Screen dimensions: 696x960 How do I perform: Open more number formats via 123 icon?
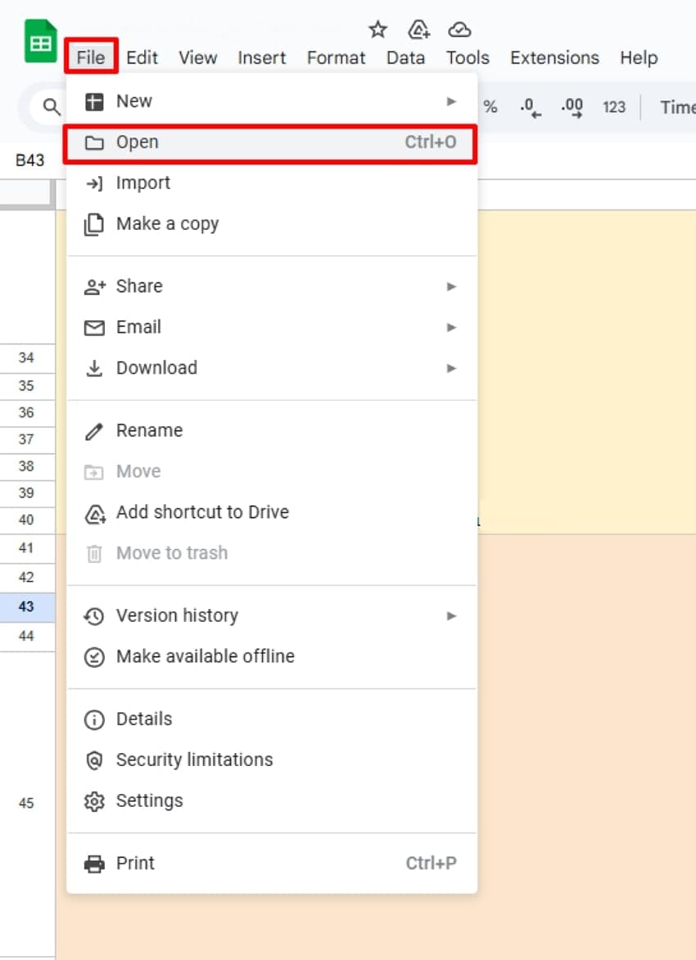click(x=613, y=106)
